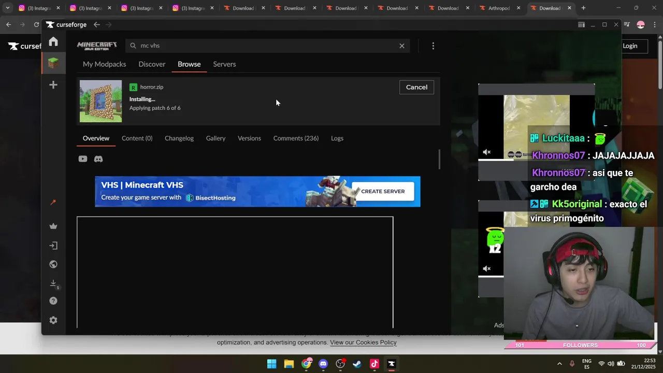Click the modpack page scrollbar thumb
The width and height of the screenshot is (663, 373).
439,159
